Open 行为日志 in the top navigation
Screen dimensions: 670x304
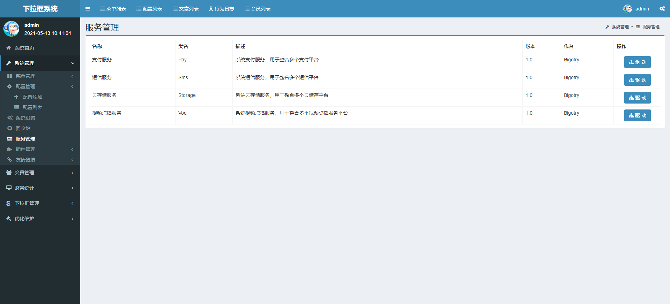pyautogui.click(x=222, y=9)
